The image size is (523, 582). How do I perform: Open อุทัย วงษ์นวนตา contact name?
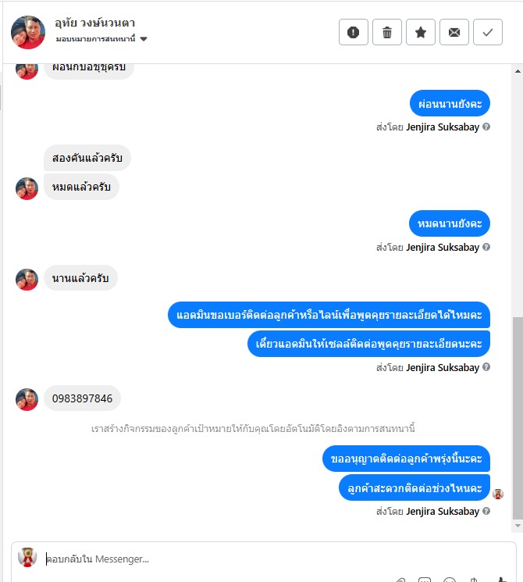click(x=94, y=23)
